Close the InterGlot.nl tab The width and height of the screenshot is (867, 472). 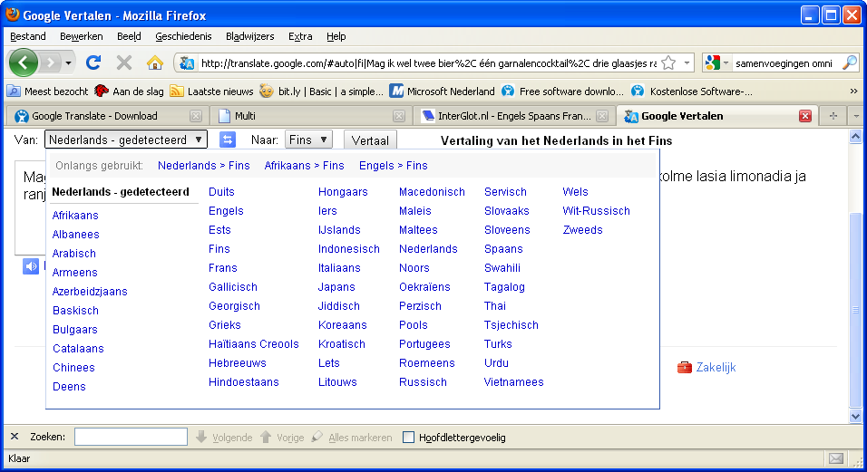pos(602,116)
